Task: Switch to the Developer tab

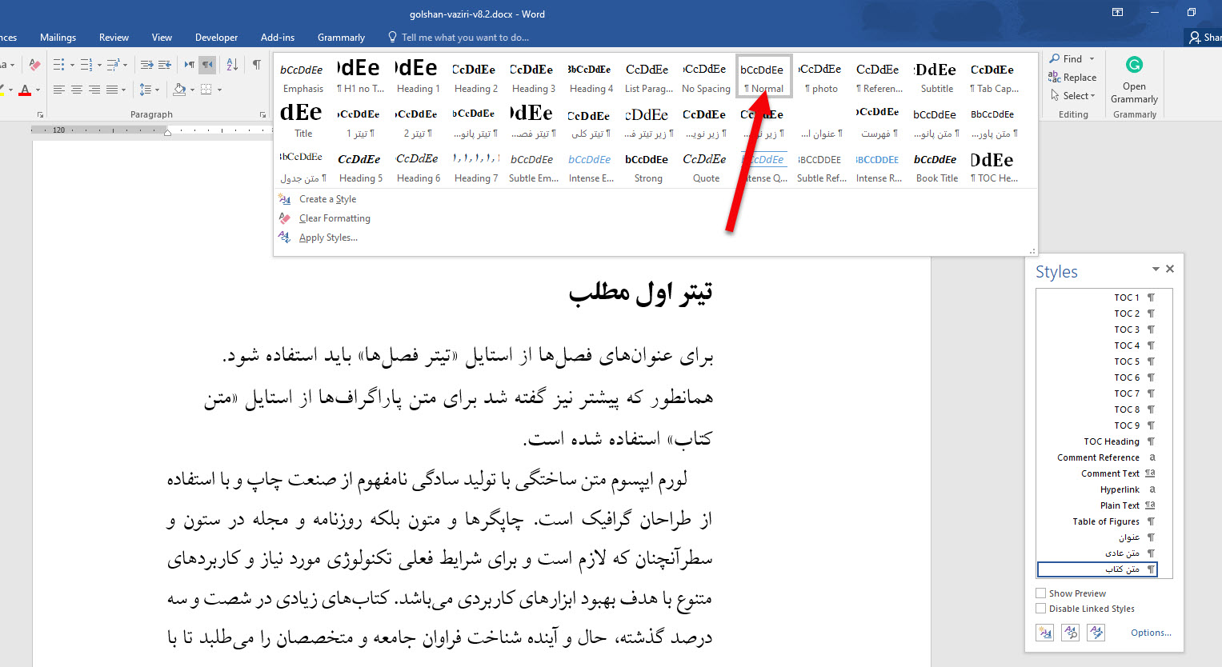Action: coord(216,38)
